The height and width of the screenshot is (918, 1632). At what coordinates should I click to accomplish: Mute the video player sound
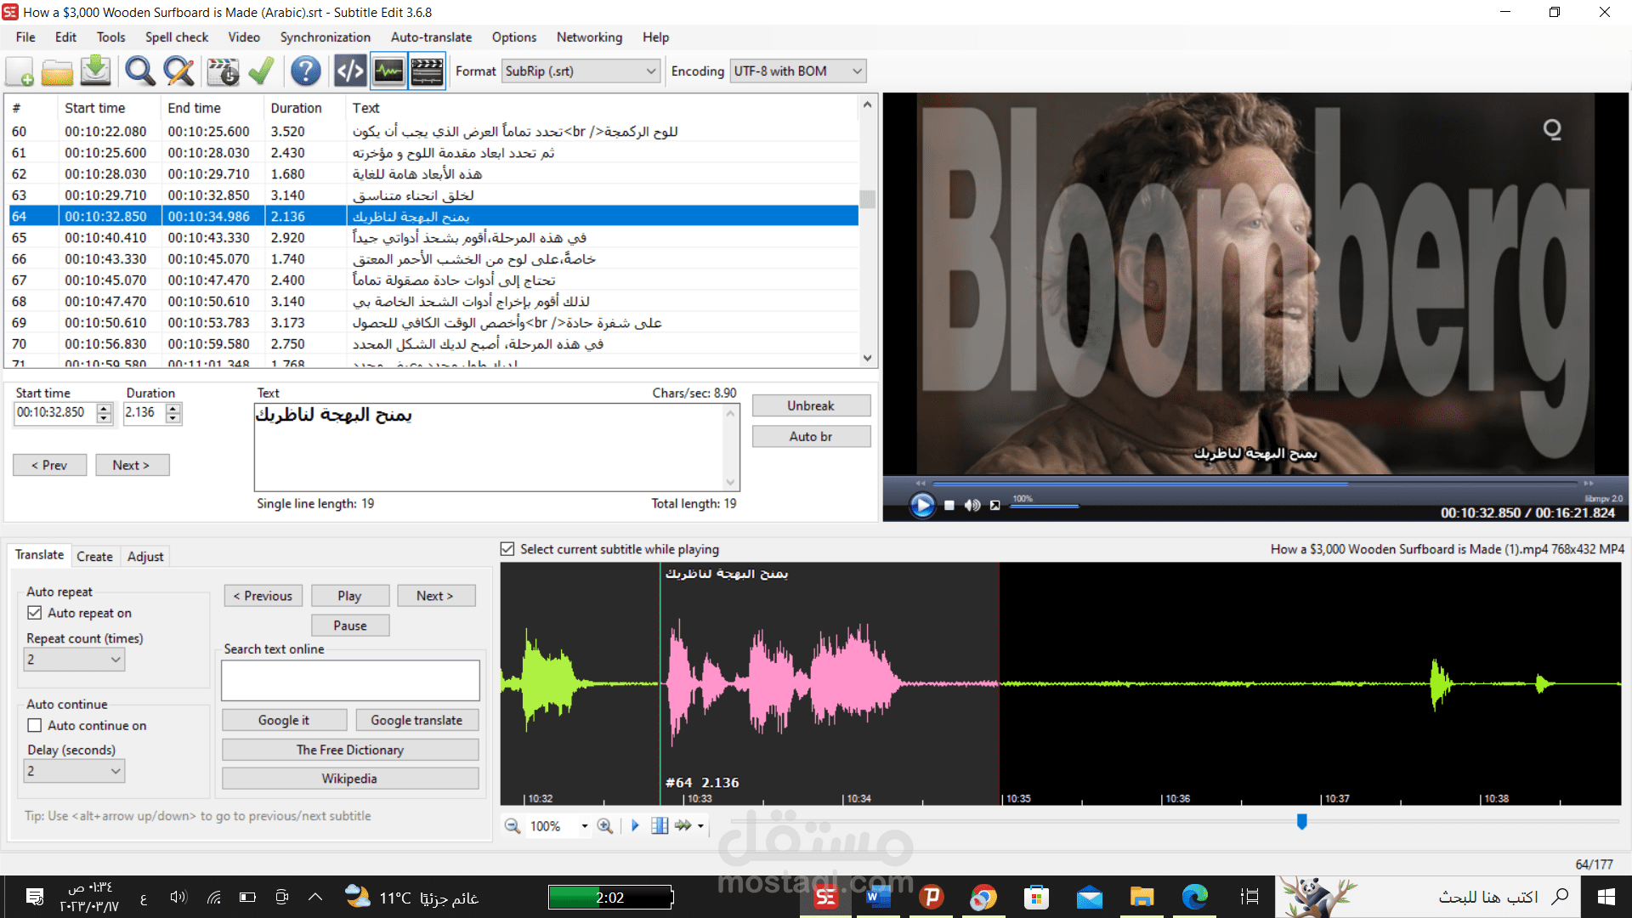tap(972, 505)
